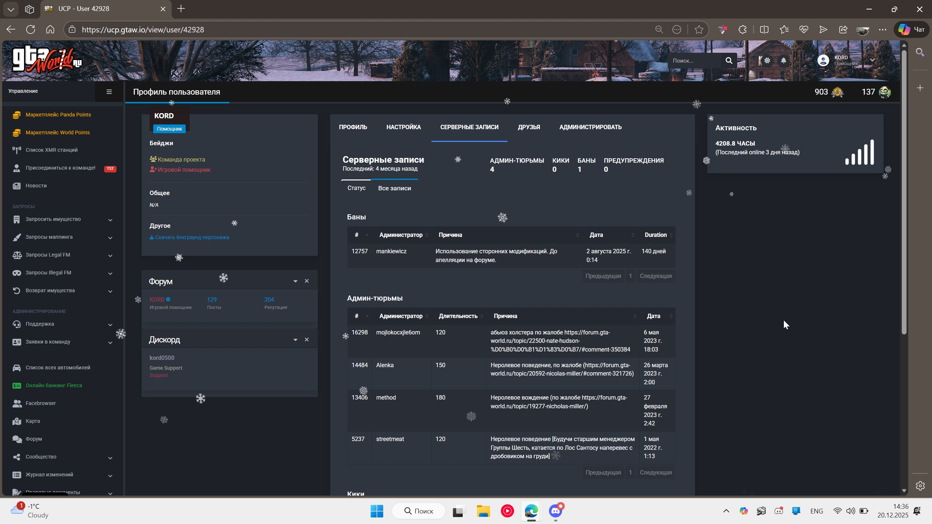This screenshot has width=932, height=524.
Task: Click the search magnifier icon in header
Action: pyautogui.click(x=729, y=60)
